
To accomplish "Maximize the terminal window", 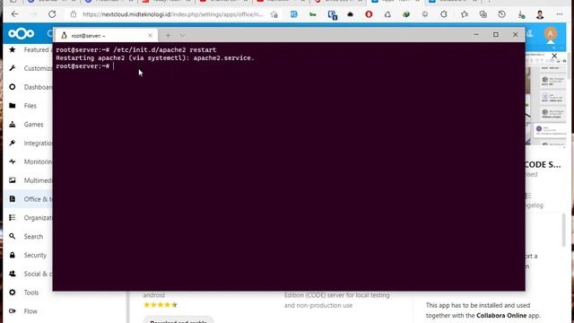I will (x=496, y=34).
